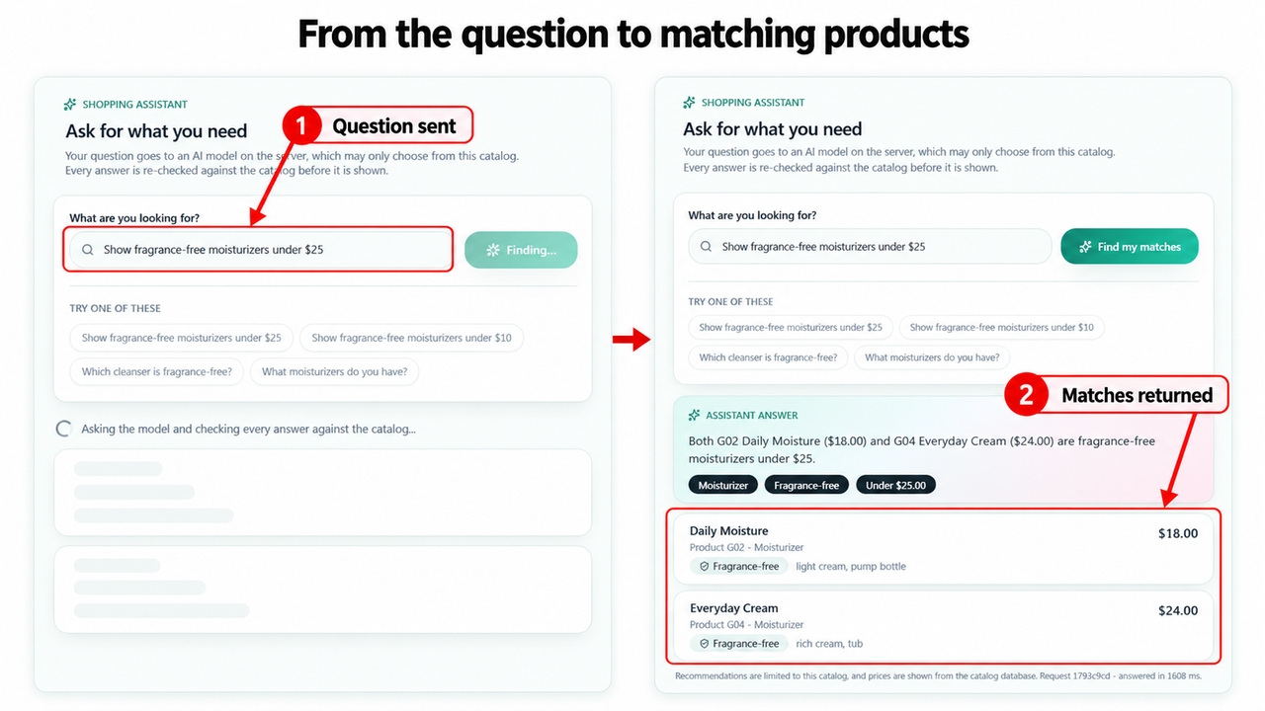Focus the right 'What are you looking for' field

[x=870, y=247]
